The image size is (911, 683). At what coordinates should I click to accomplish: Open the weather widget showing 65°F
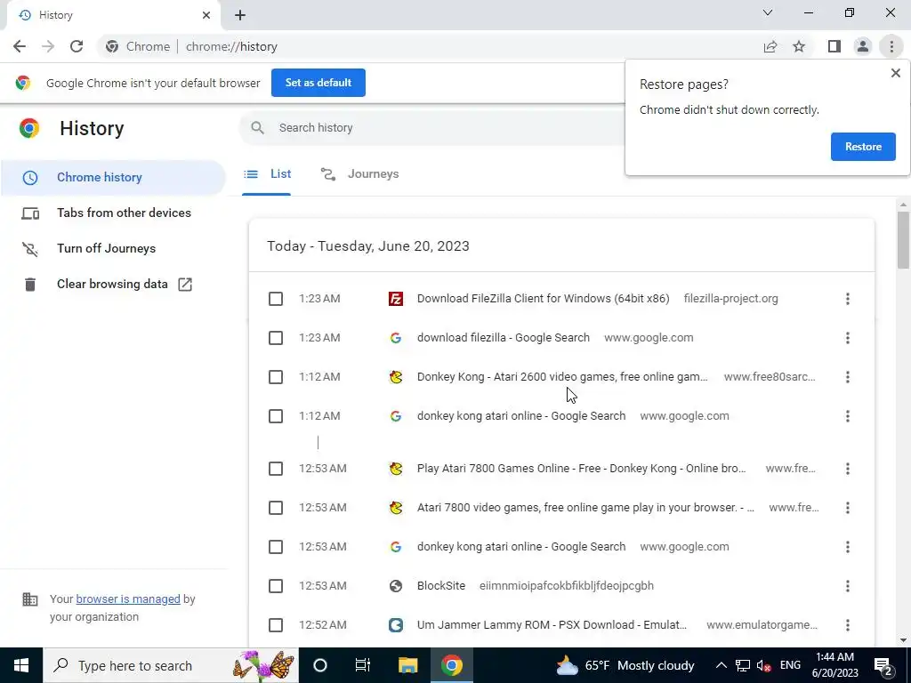(x=625, y=665)
